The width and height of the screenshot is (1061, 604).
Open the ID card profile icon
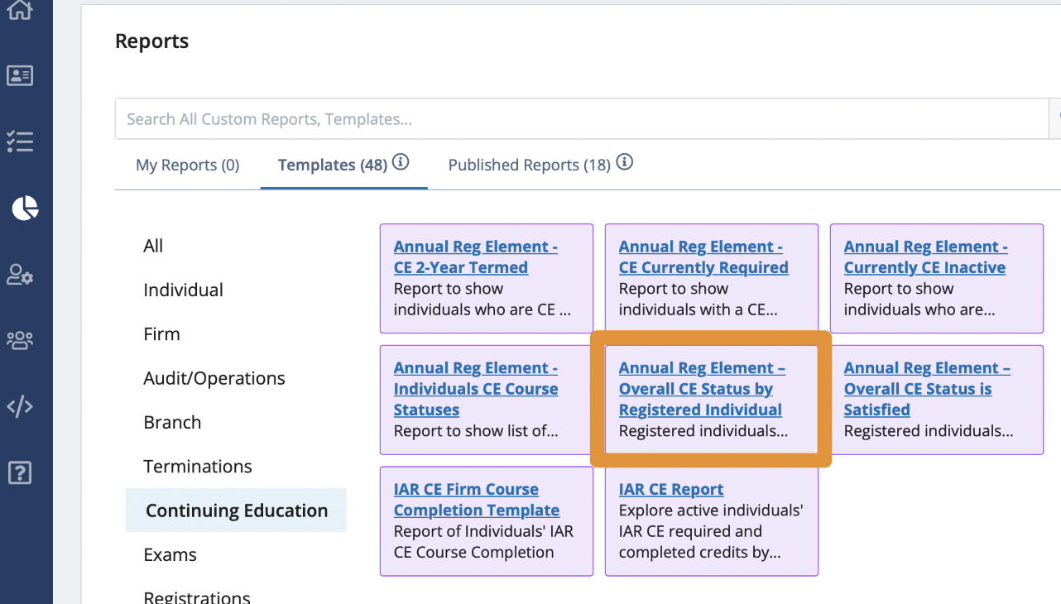click(20, 75)
